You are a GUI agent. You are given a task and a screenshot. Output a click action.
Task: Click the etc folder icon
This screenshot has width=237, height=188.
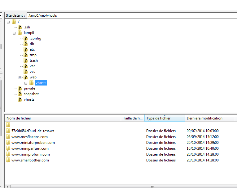(25, 49)
